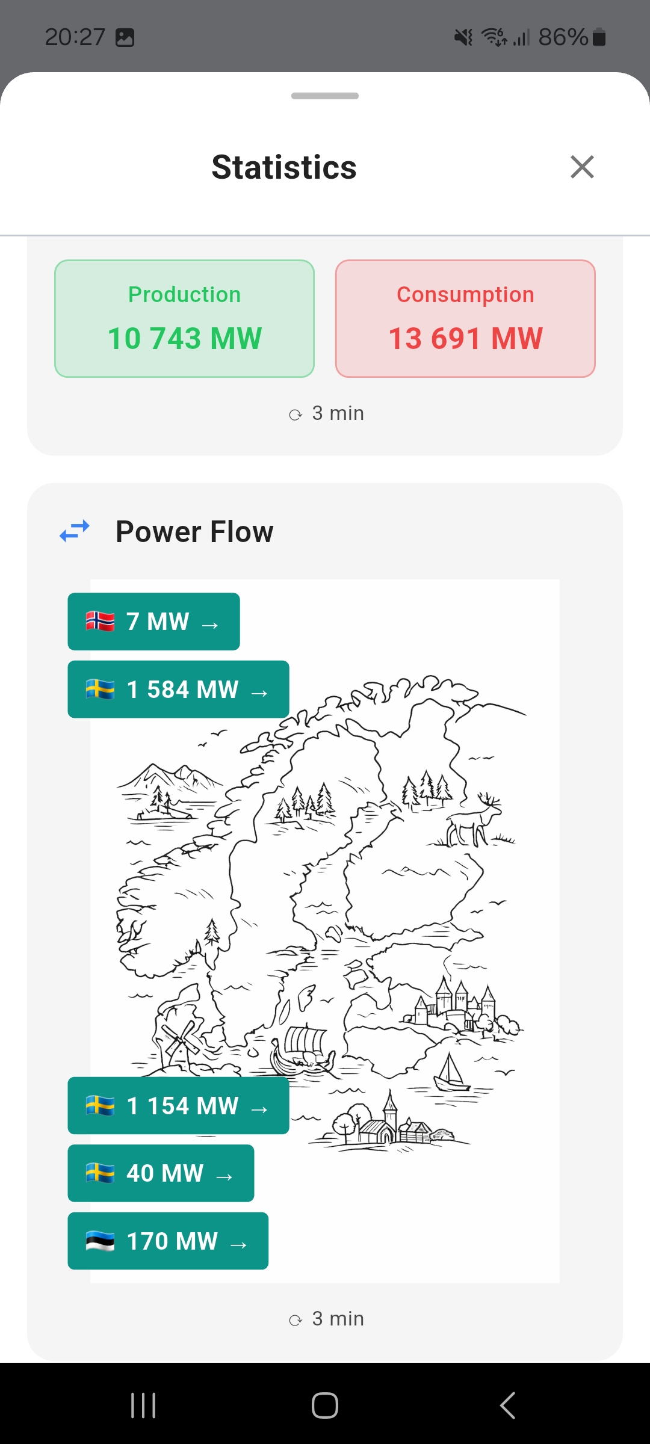This screenshot has width=650, height=1444.
Task: Tap the screenshot notification icon in status bar
Action: (125, 38)
